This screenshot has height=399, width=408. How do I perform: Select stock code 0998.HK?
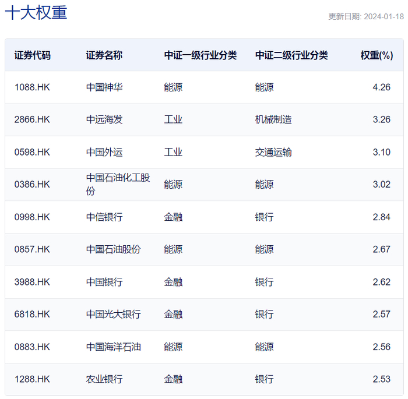[32, 217]
